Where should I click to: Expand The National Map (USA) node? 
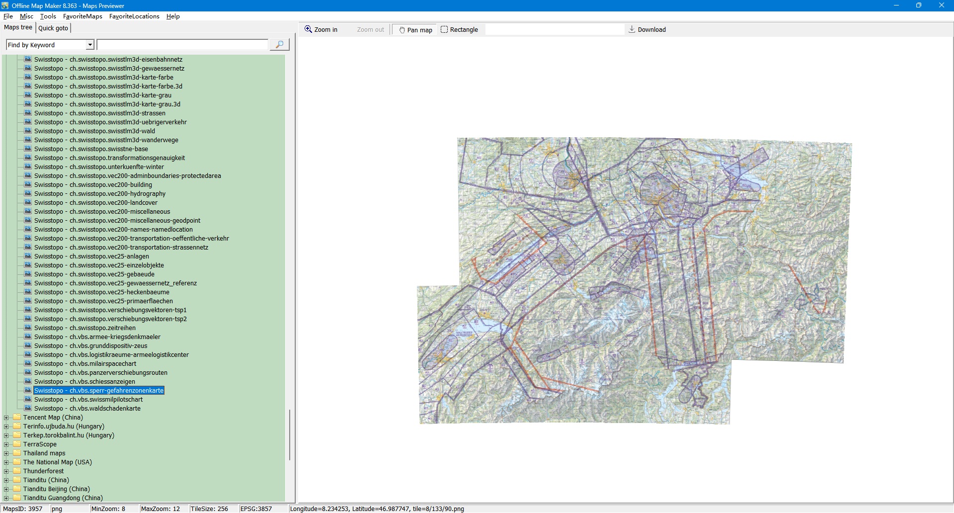pyautogui.click(x=6, y=462)
